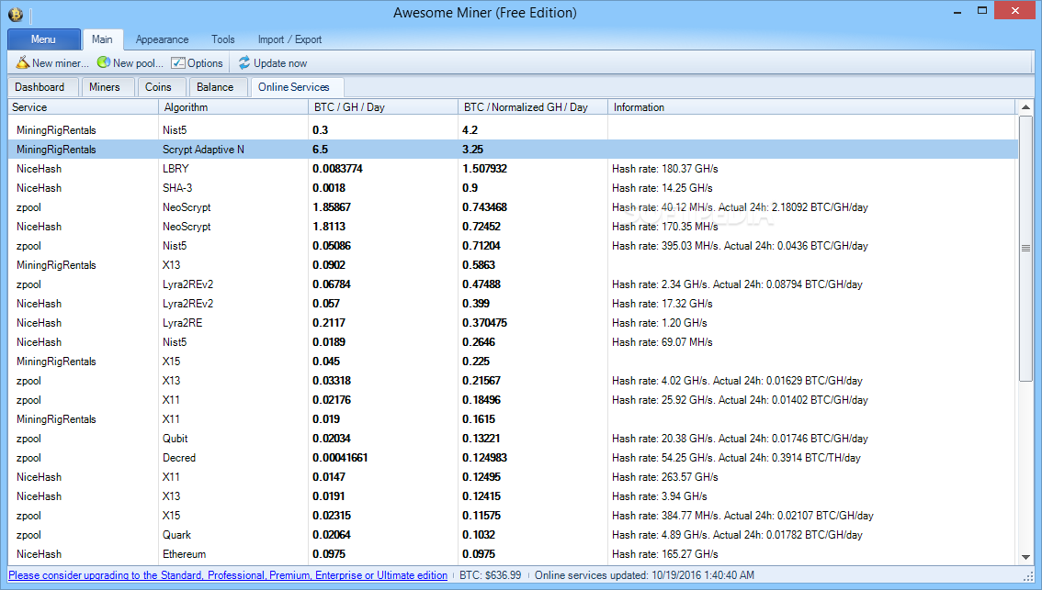Screen dimensions: 1042x590
Task: Click the value 0.2117 in Lyra2RE row
Action: point(329,323)
